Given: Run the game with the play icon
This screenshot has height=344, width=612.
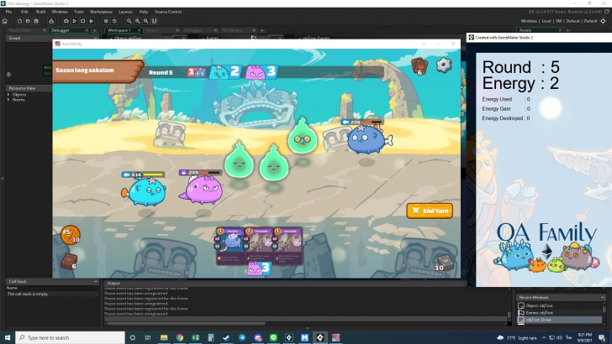Looking at the screenshot, I should pos(74,21).
